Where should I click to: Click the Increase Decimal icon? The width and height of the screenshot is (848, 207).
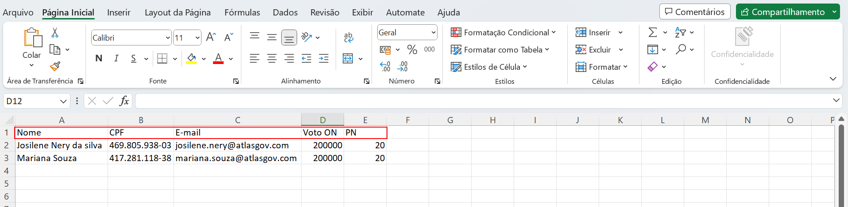tap(385, 67)
